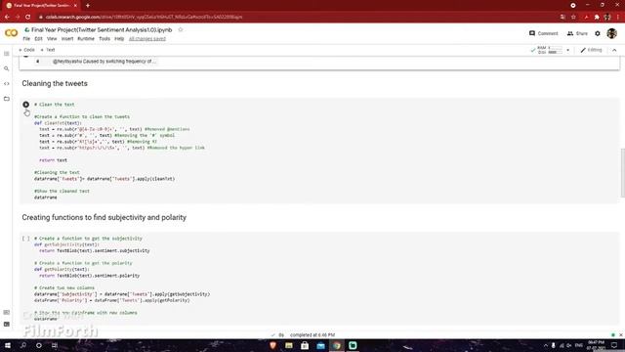
Task: Click the Colab CO logo
Action: point(11,33)
